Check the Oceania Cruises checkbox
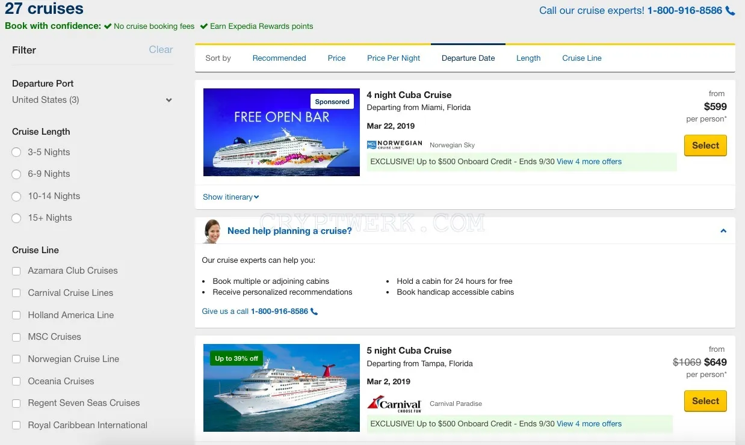Image resolution: width=745 pixels, height=445 pixels. (x=17, y=382)
